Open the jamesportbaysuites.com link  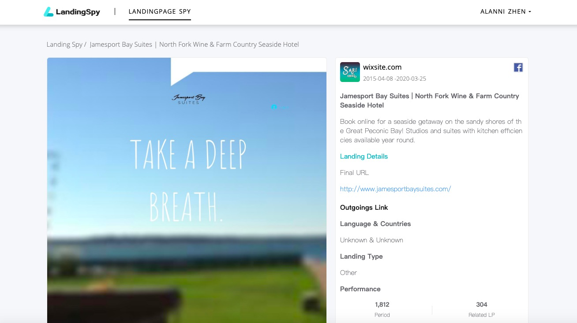[x=395, y=189]
